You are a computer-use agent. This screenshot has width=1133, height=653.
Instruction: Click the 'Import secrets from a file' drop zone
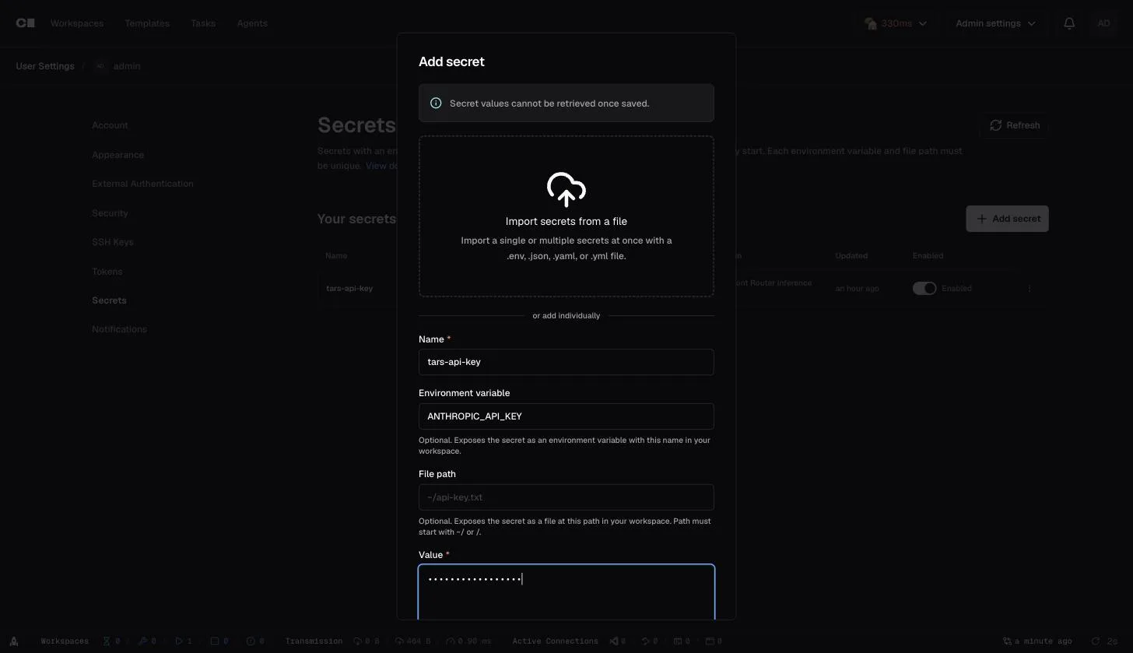point(566,216)
